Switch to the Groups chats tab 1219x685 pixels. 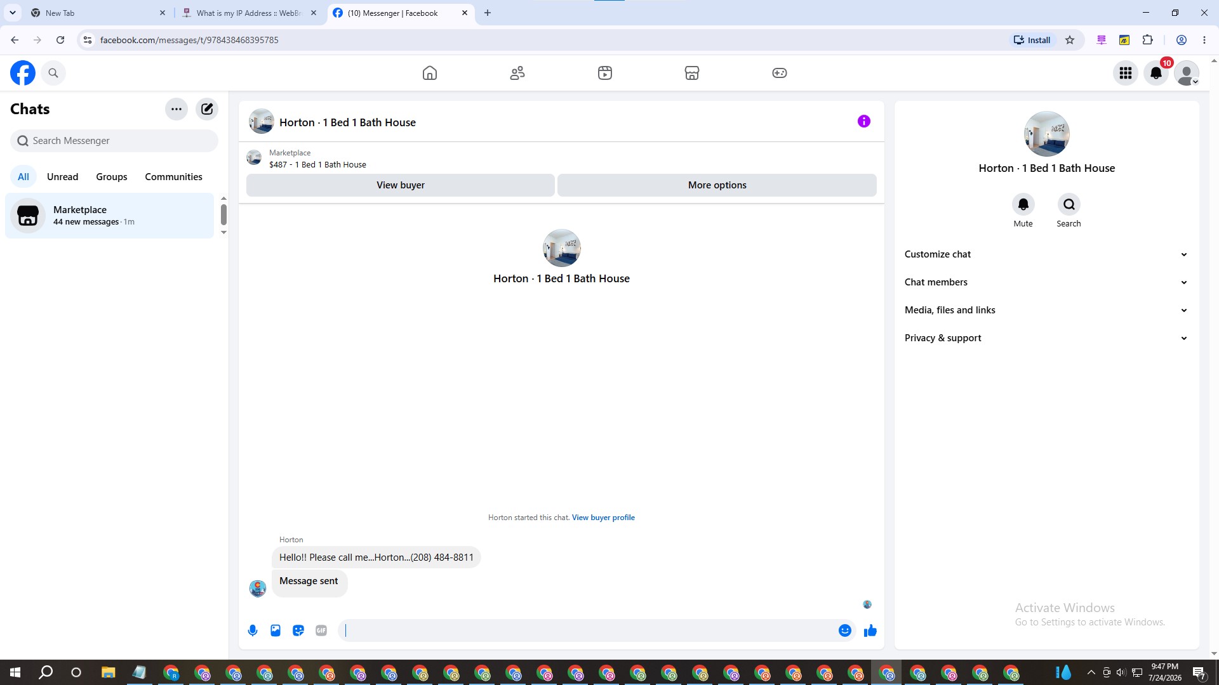(112, 177)
